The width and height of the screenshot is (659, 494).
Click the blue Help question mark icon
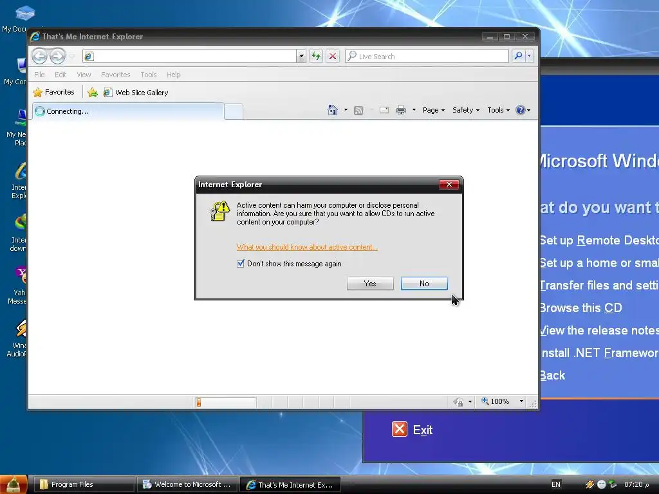click(520, 110)
